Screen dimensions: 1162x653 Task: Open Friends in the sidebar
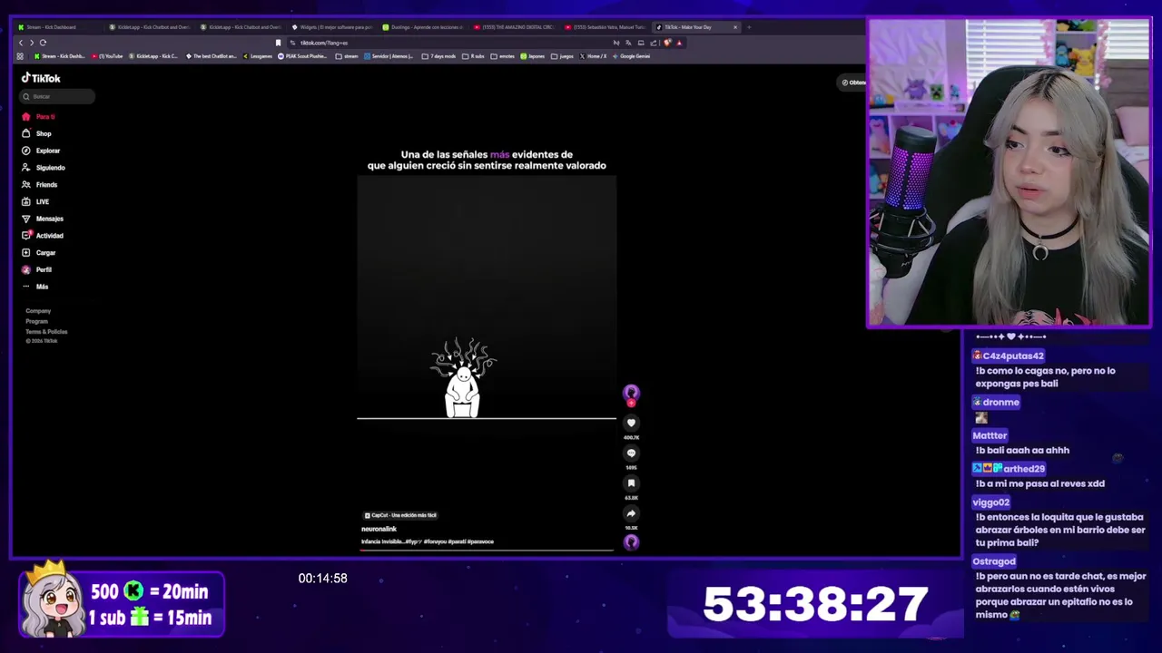[40, 185]
